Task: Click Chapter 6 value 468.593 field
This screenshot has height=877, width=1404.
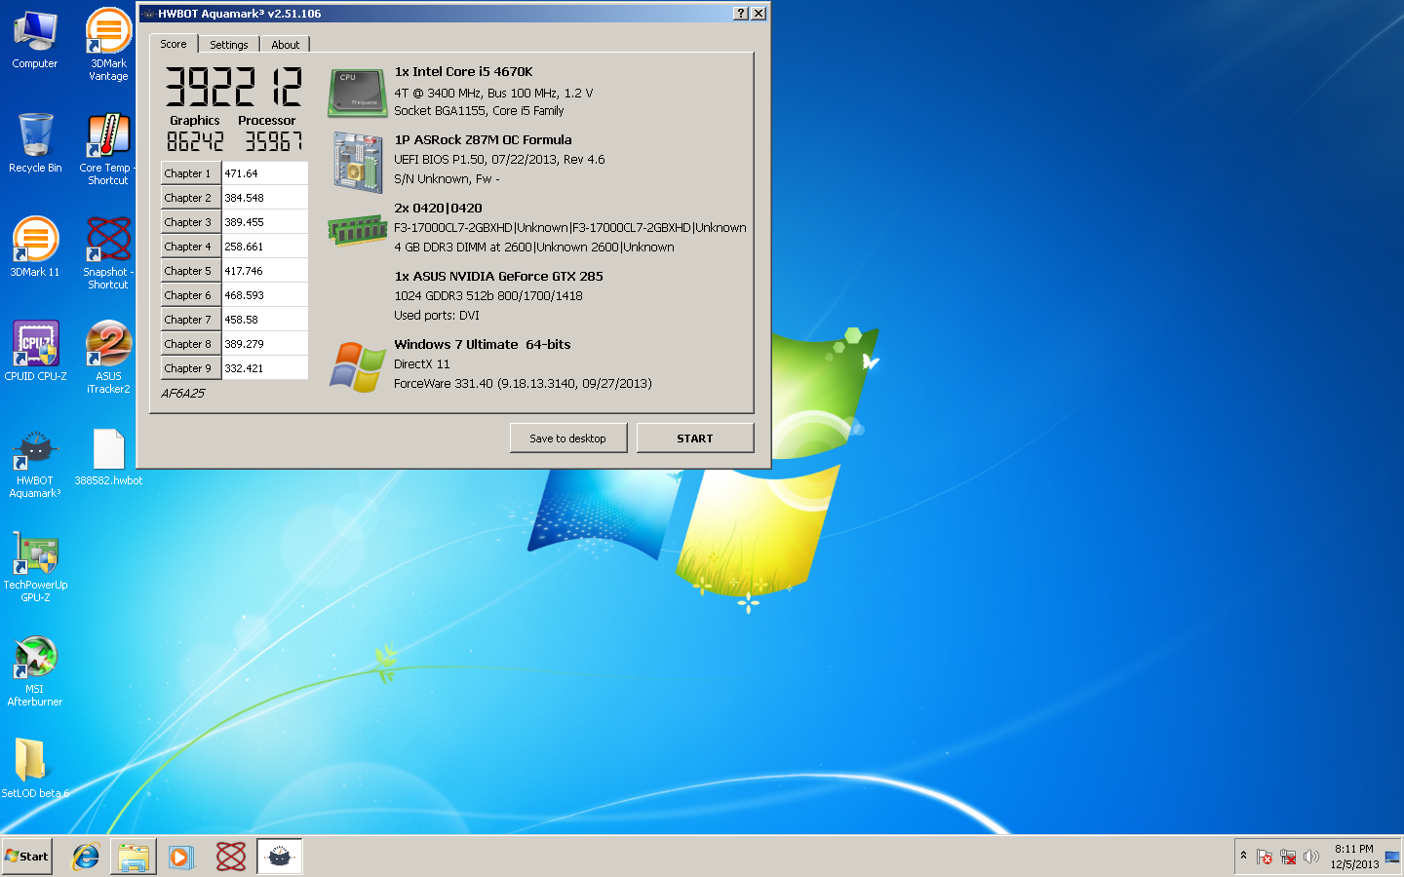Action: (265, 295)
